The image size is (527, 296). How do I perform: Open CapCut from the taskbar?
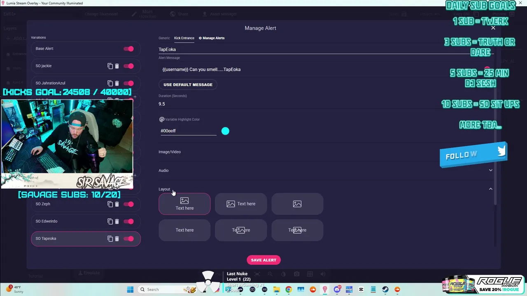(x=361, y=289)
